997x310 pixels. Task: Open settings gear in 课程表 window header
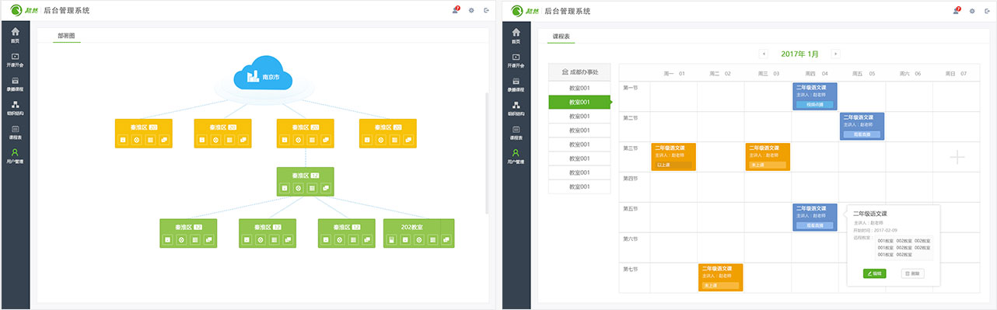click(x=972, y=11)
